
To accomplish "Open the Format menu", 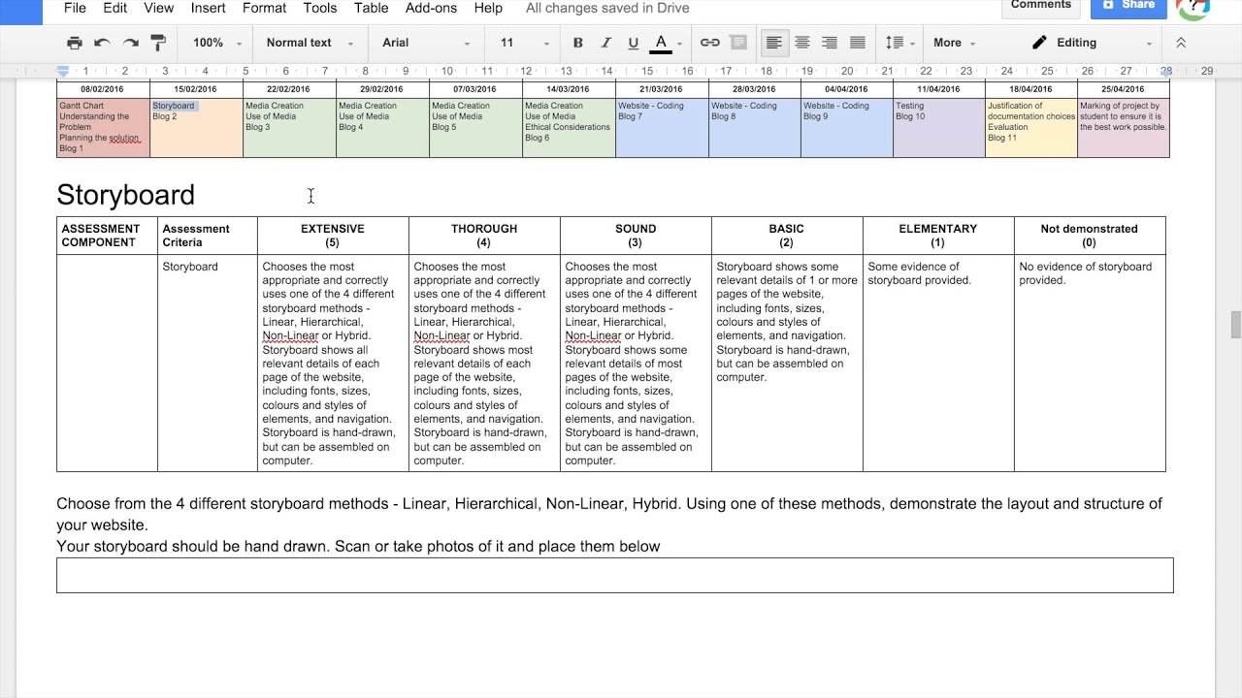I will click(x=264, y=8).
